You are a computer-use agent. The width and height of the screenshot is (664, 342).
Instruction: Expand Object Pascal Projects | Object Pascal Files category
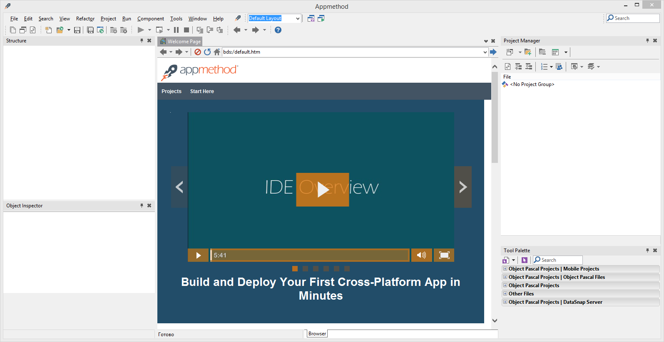pos(505,277)
